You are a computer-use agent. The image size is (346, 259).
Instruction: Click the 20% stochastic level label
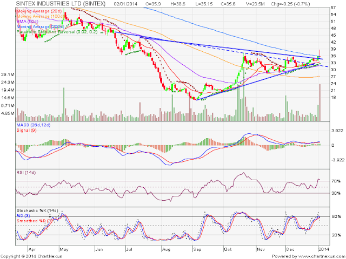pos(336,235)
